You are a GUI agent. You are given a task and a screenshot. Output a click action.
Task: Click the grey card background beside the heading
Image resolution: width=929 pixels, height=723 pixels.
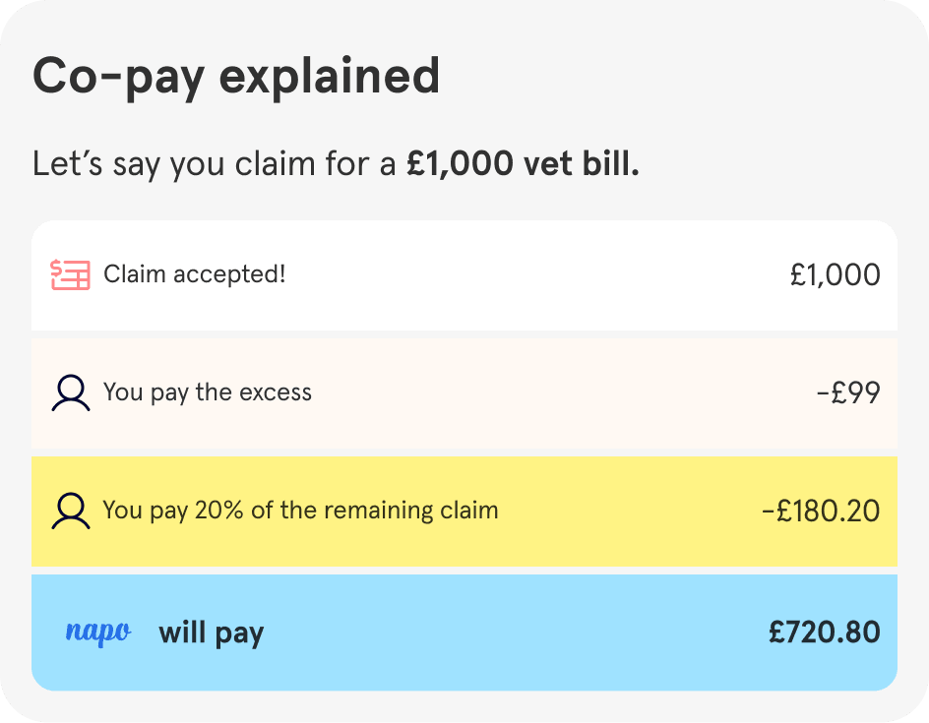click(x=689, y=79)
